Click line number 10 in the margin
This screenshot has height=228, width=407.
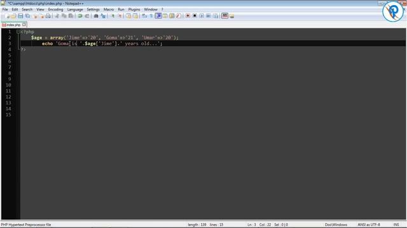pyautogui.click(x=8, y=85)
